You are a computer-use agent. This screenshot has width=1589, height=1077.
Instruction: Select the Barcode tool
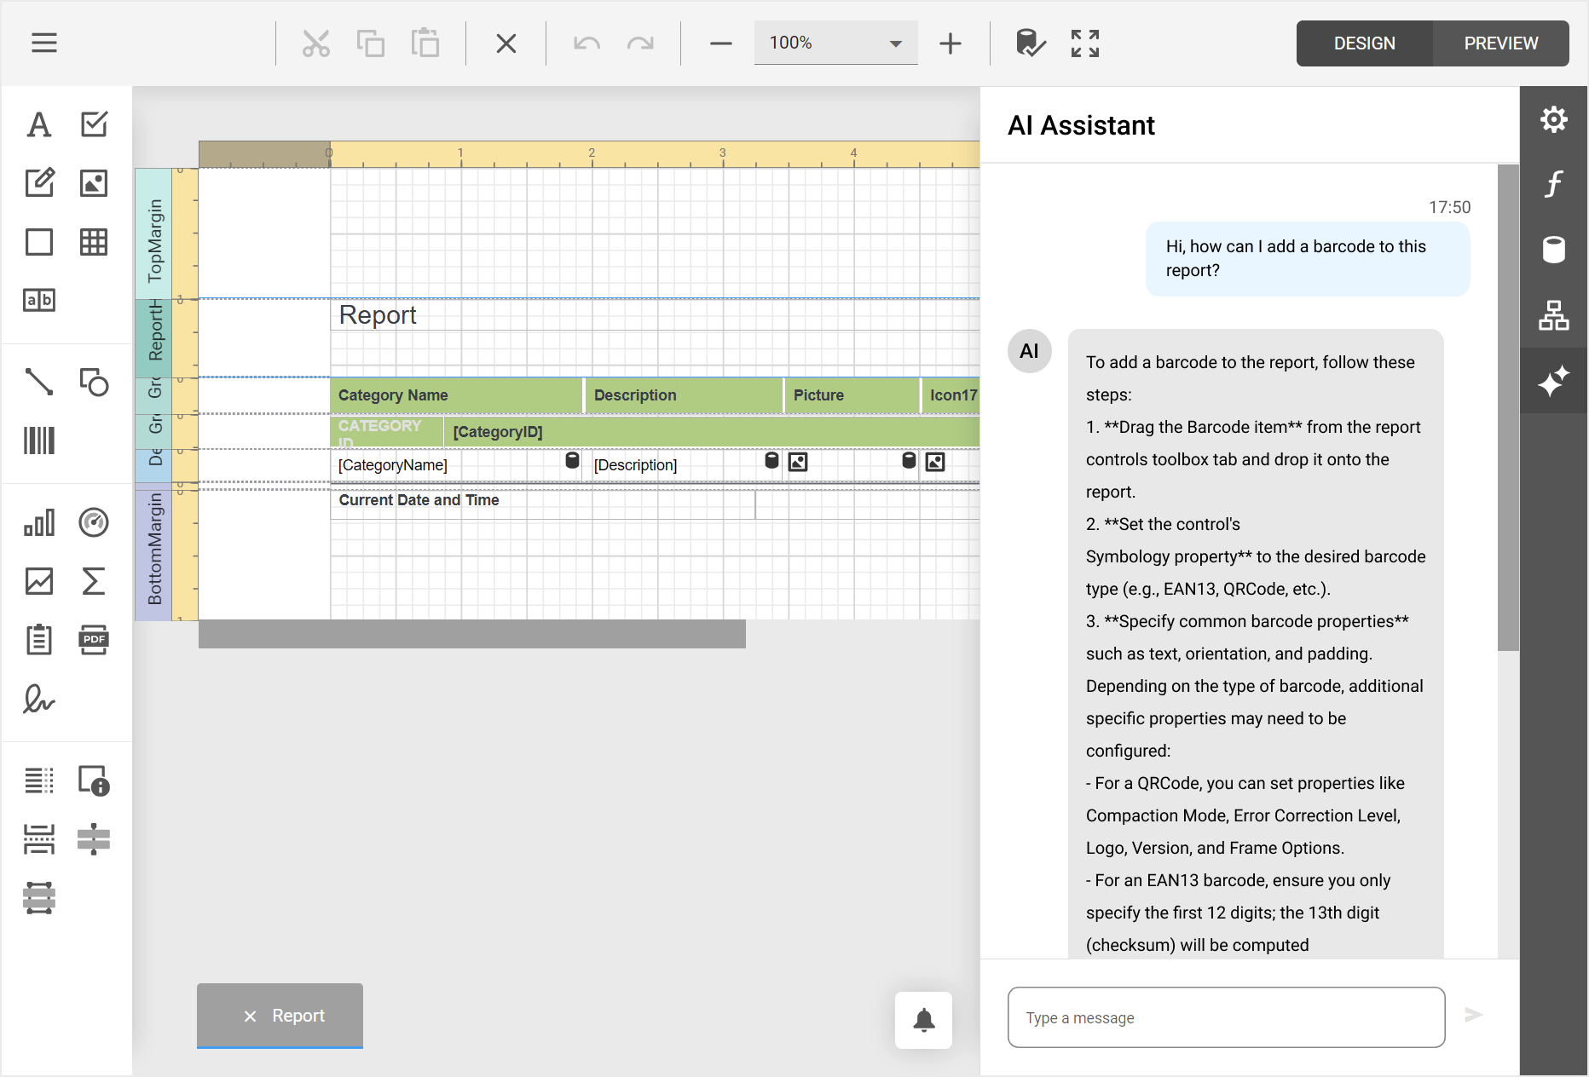point(39,440)
